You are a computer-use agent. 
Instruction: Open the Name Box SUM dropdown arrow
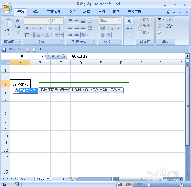43,56
